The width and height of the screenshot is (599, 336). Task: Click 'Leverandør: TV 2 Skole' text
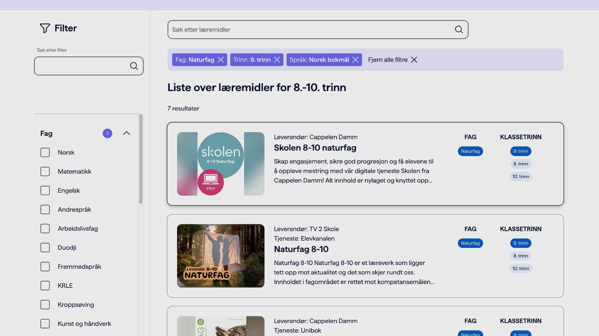click(306, 229)
